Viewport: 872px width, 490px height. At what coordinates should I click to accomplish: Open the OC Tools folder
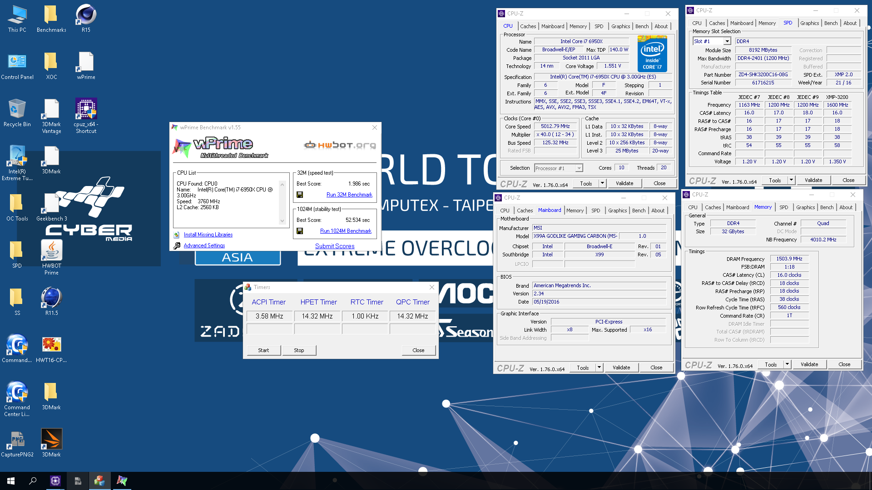[17, 208]
